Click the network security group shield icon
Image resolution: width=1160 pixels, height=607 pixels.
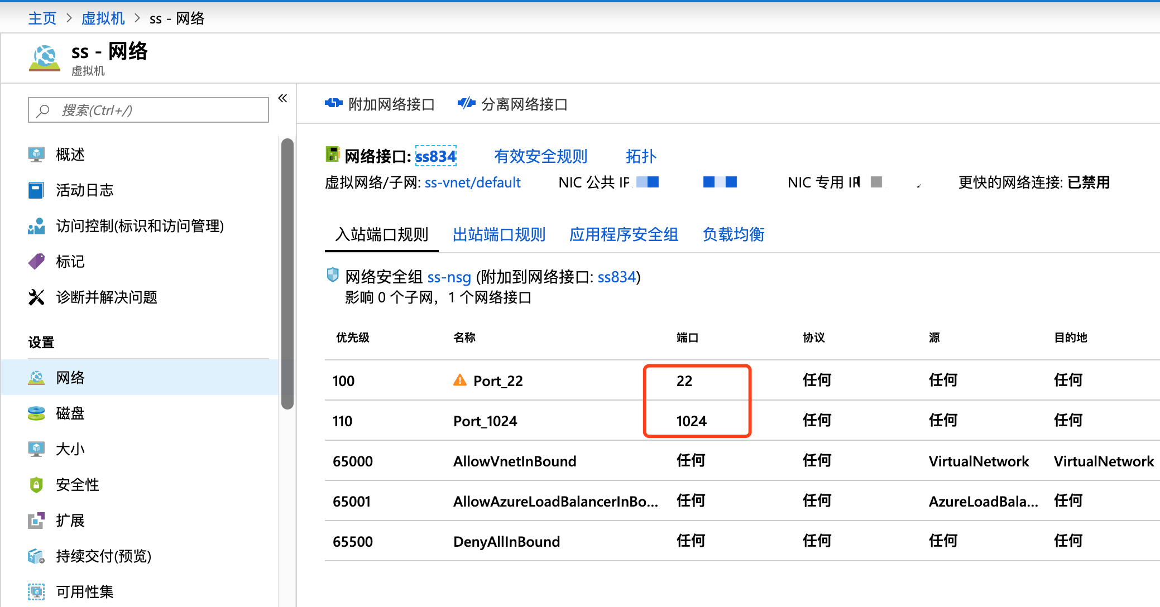pos(333,274)
